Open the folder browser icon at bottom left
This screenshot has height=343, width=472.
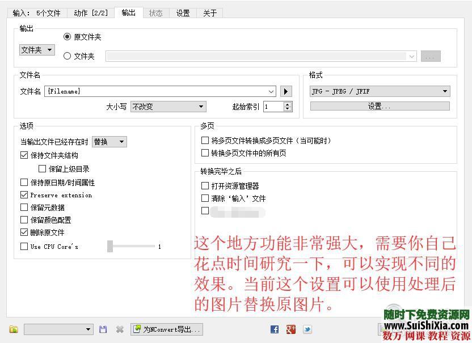[x=12, y=329]
